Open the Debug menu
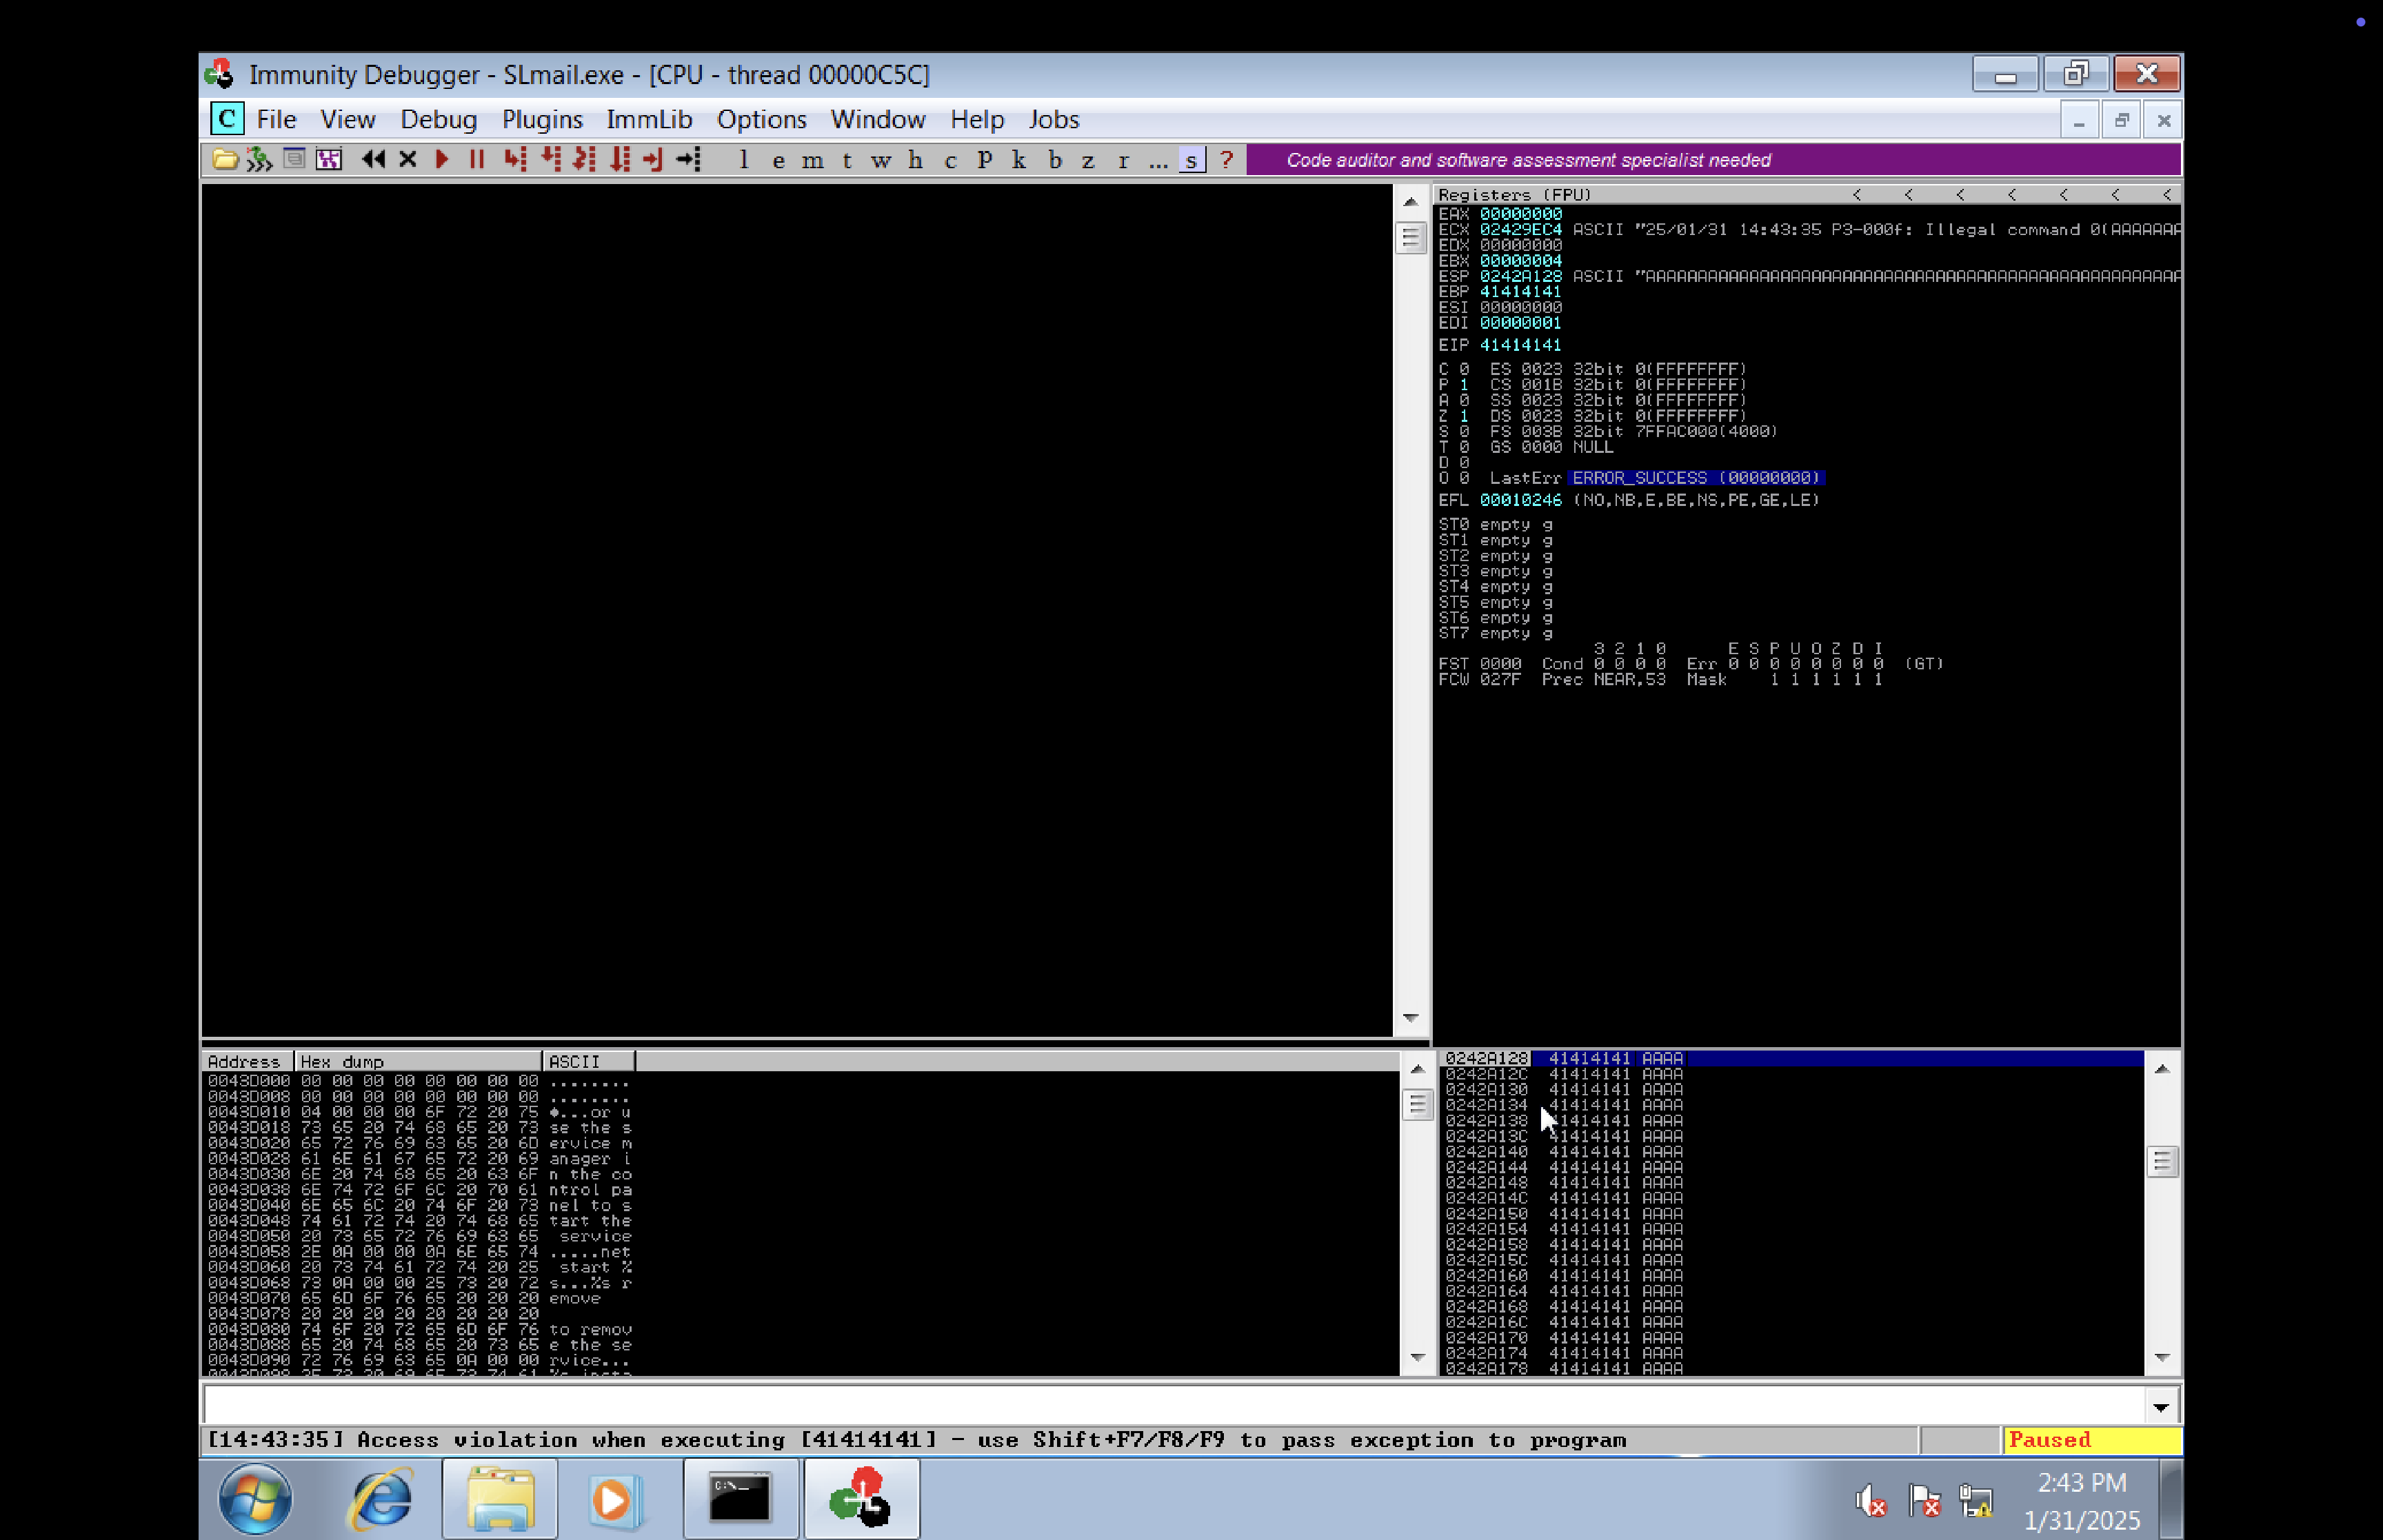Viewport: 2383px width, 1540px height. 439,119
